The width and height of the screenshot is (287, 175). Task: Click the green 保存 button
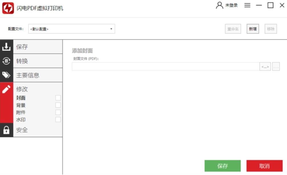[223, 166]
